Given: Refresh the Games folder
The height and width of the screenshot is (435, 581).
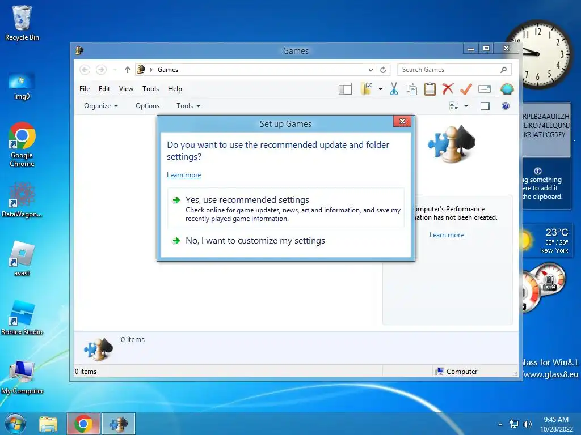Looking at the screenshot, I should pyautogui.click(x=383, y=70).
